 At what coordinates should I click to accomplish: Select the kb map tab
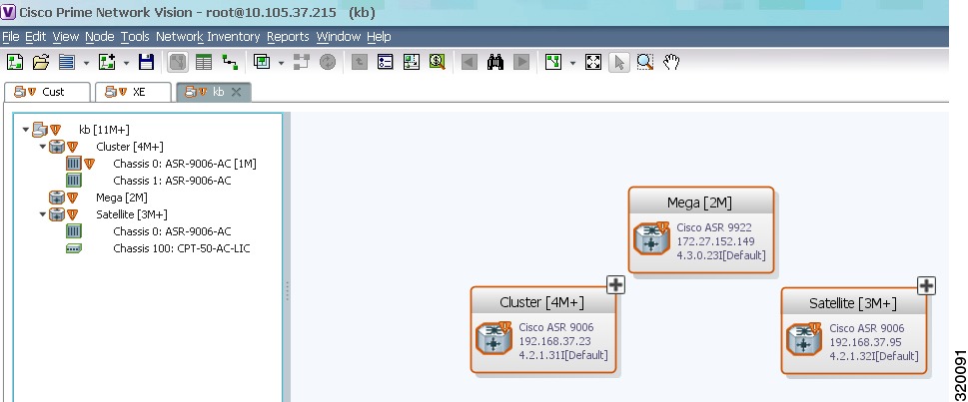tap(213, 92)
